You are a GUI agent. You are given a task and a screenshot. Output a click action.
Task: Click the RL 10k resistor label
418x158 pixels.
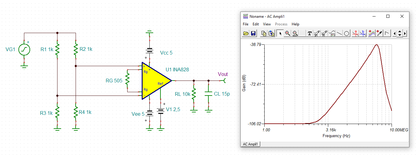tap(183, 94)
